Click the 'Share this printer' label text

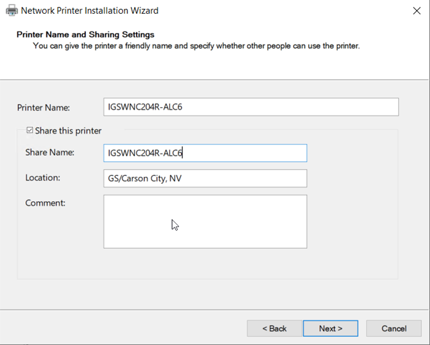[x=68, y=131]
